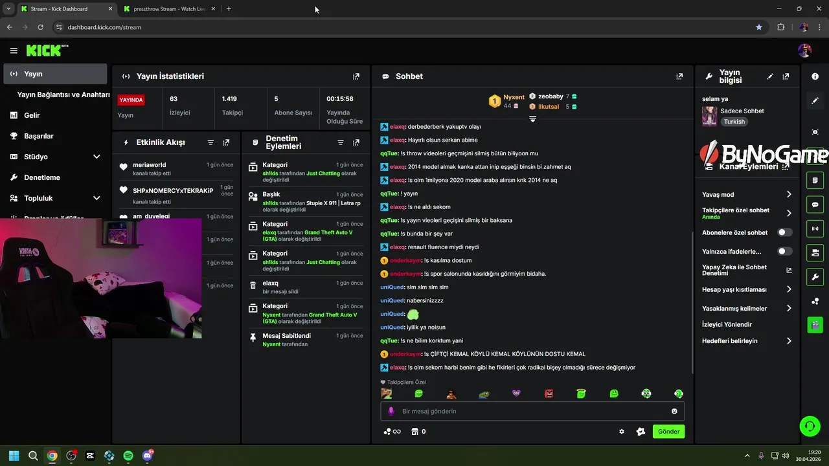Screen dimensions: 829x466
Task: Switch to the pressthrow Stream browser tab
Action: click(169, 9)
